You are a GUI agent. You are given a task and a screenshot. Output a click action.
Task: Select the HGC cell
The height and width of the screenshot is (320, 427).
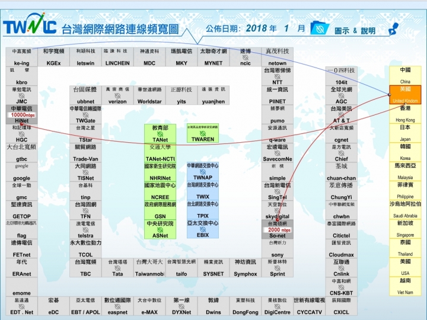point(22,134)
